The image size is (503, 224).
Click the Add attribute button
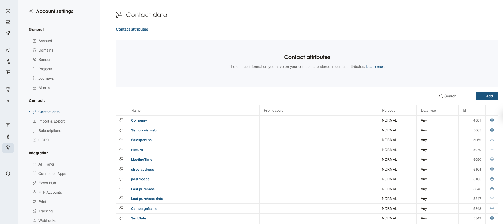point(487,96)
